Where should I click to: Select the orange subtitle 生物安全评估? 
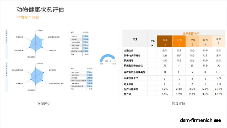28,18
